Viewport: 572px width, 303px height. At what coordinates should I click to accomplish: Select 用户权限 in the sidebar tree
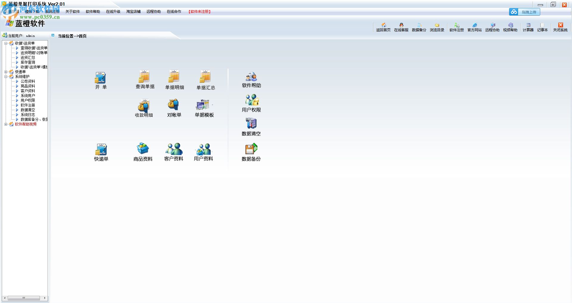28,100
